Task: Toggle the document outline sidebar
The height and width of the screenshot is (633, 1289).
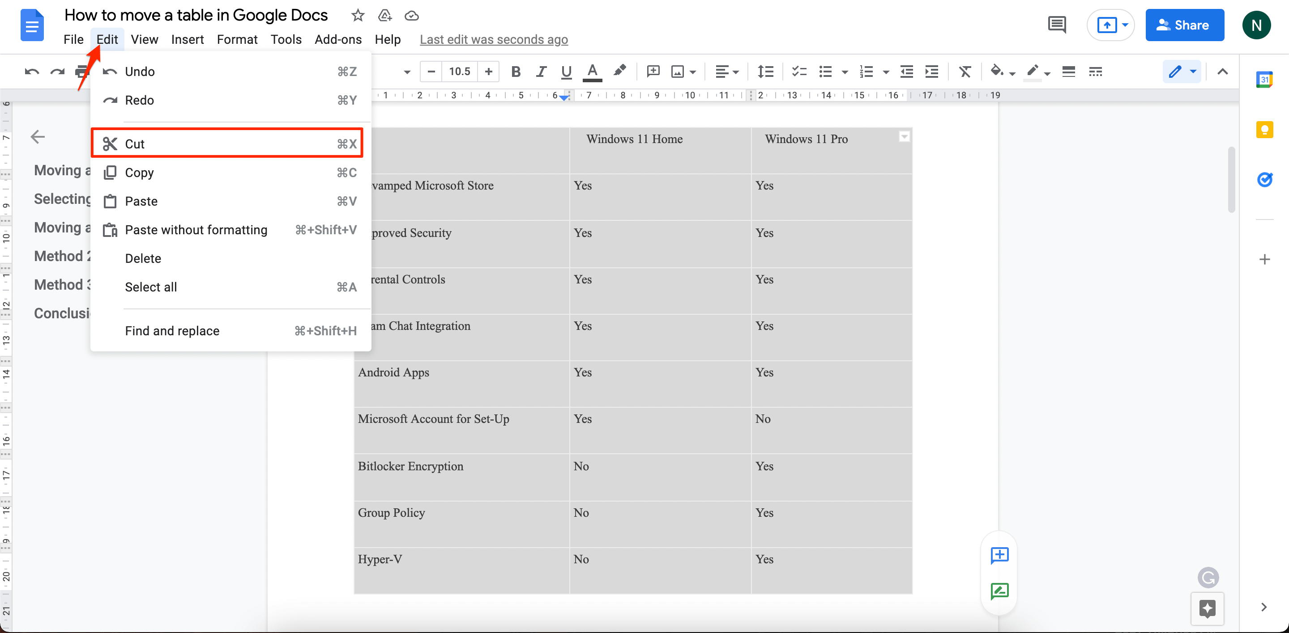Action: [x=38, y=137]
